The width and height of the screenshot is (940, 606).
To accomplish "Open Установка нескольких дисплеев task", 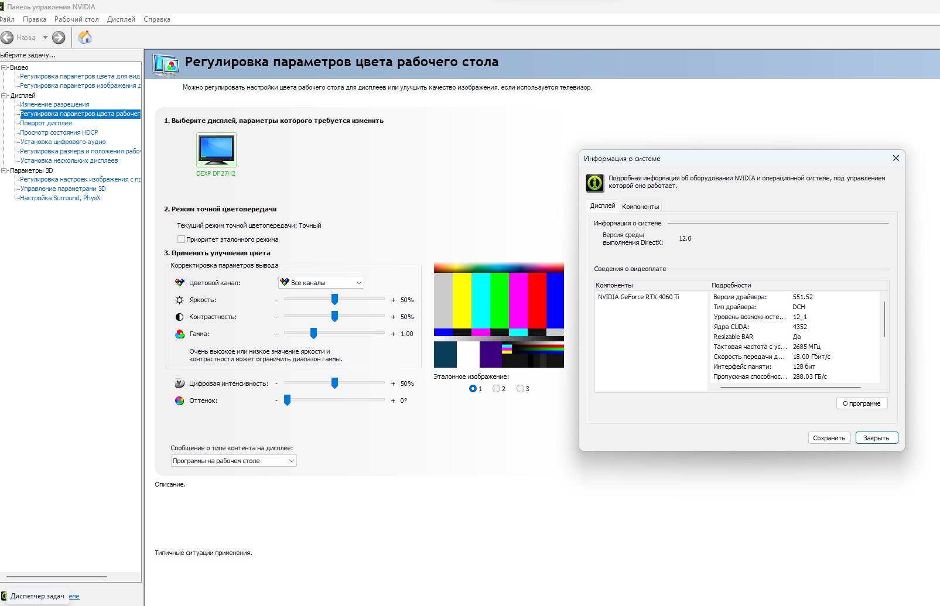I will click(69, 160).
